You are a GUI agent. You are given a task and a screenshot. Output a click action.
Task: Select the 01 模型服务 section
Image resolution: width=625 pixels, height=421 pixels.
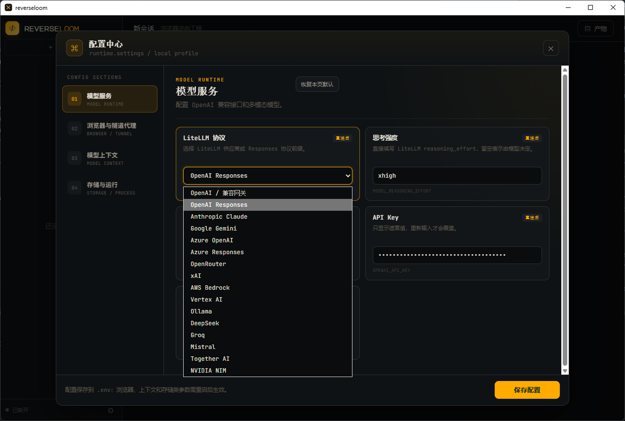(110, 99)
